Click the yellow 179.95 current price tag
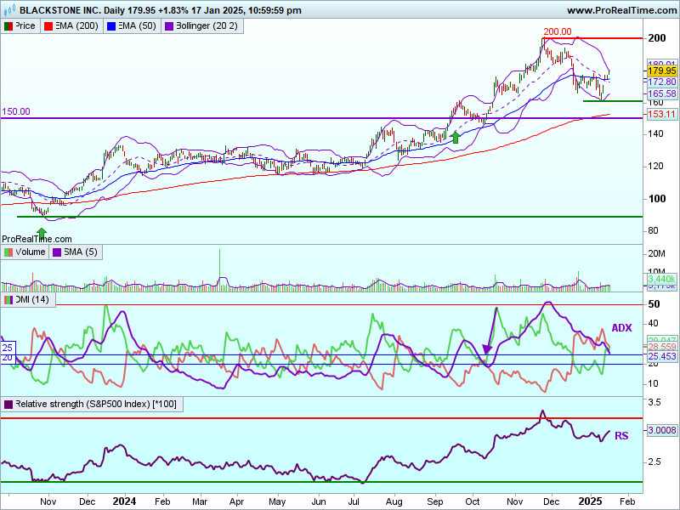This screenshot has width=680, height=510. (661, 71)
